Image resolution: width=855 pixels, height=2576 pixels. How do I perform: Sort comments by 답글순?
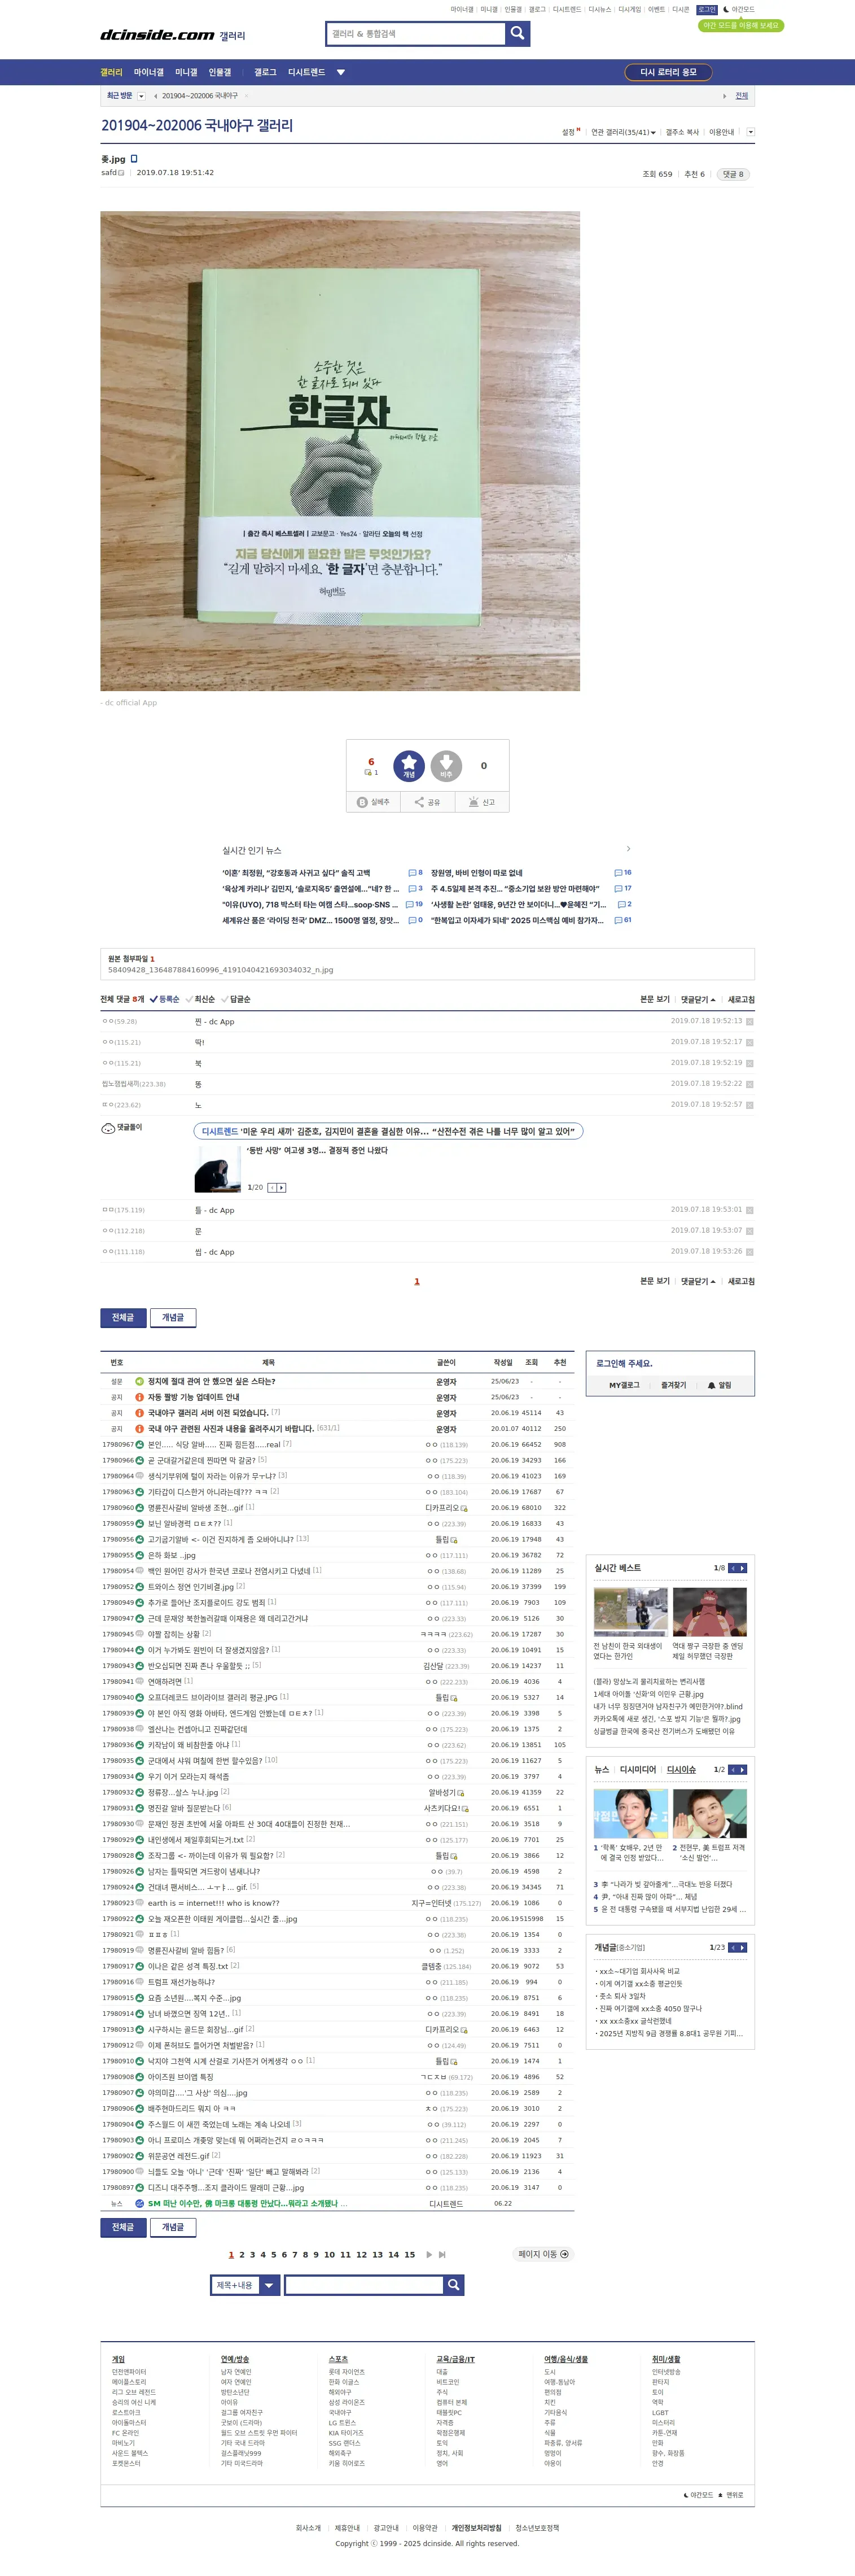pos(236,999)
